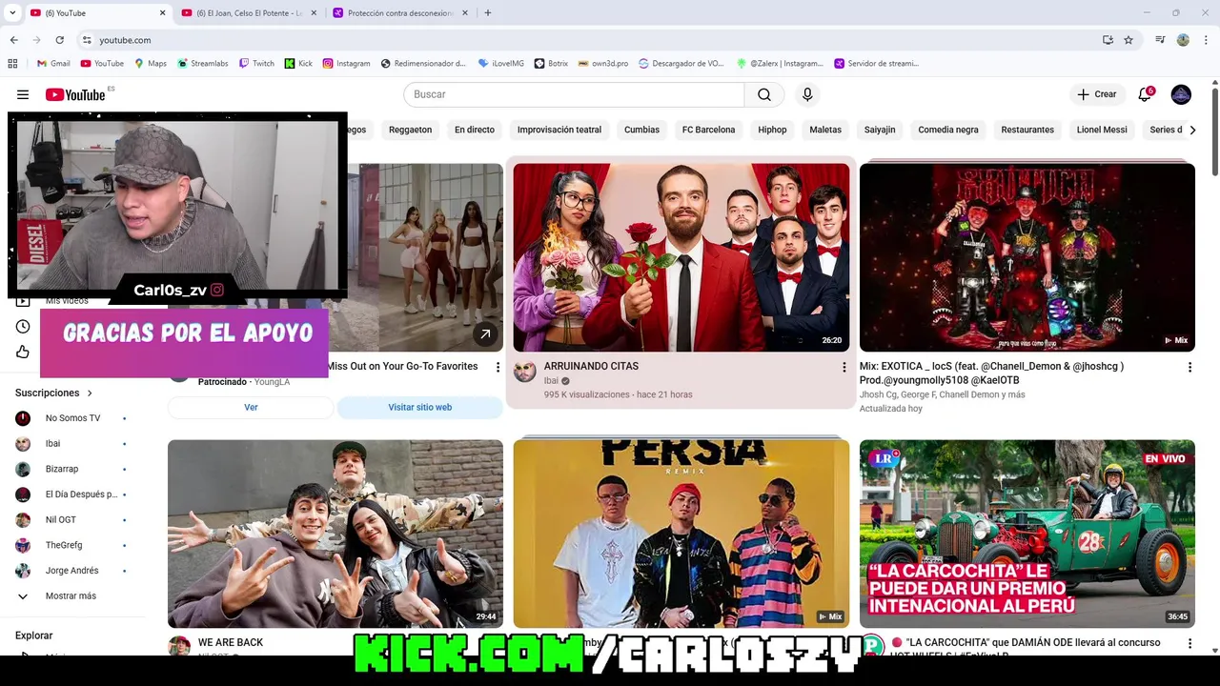
Task: Open the YouTube hamburger guide menu
Action: [x=23, y=94]
